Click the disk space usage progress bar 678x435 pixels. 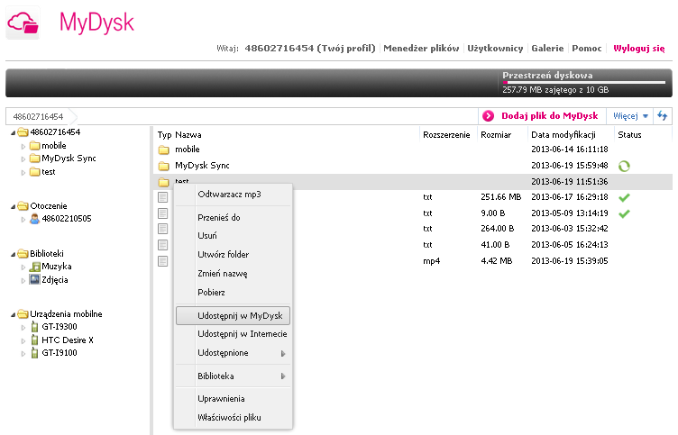583,82
